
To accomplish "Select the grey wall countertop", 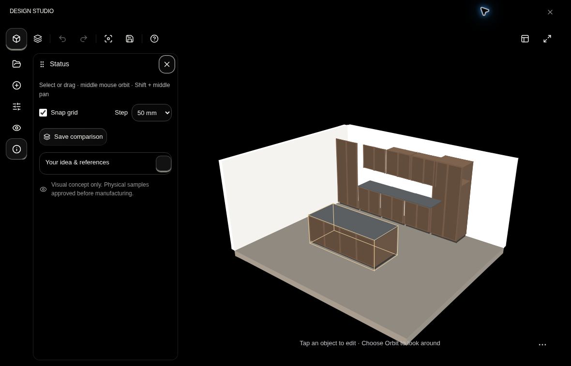I will coord(399,193).
